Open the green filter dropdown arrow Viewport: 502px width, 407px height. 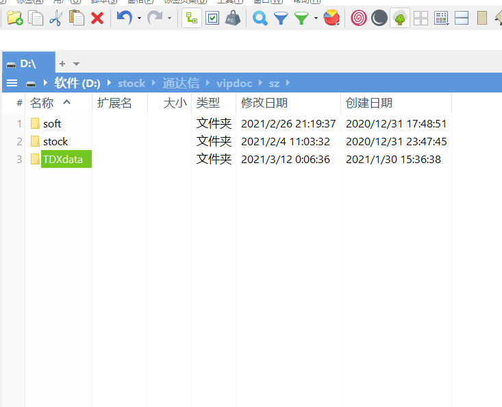click(316, 18)
